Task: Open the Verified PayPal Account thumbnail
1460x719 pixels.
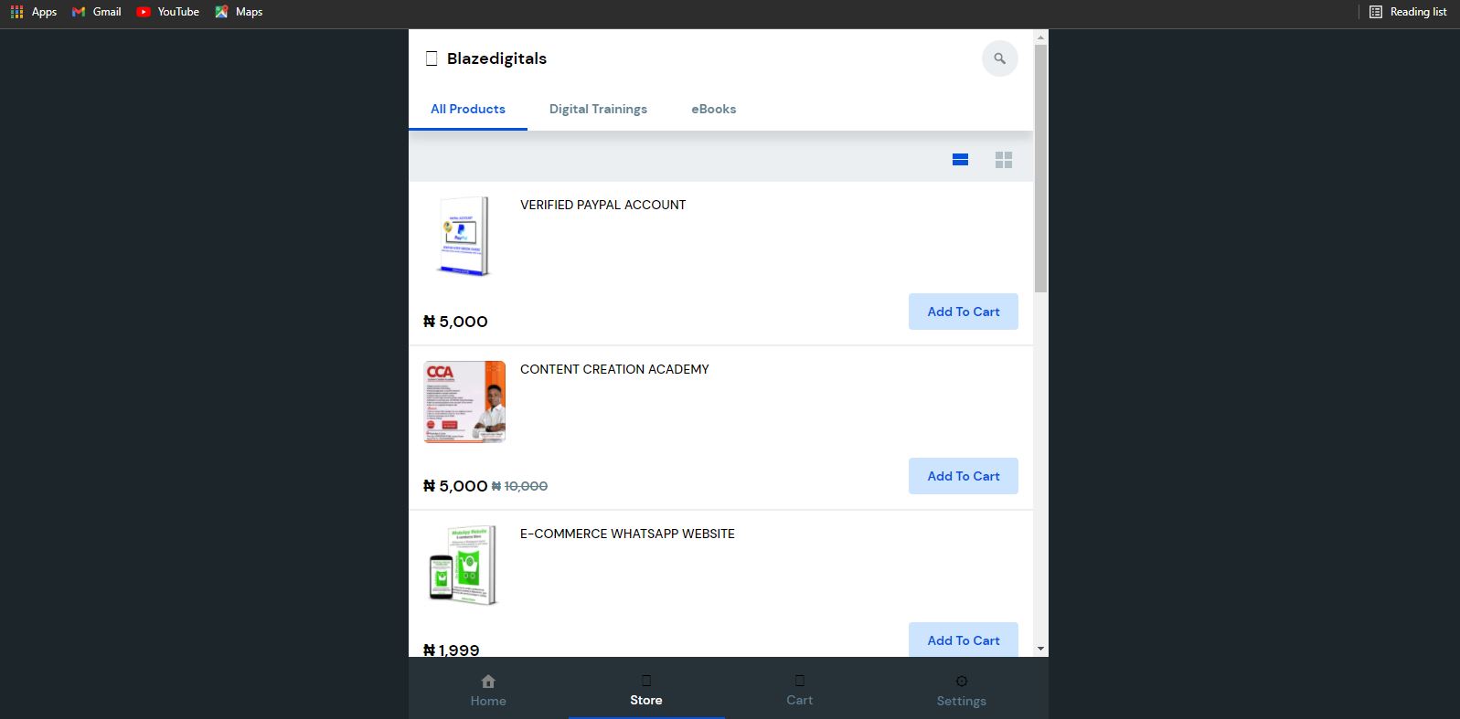Action: (x=464, y=237)
